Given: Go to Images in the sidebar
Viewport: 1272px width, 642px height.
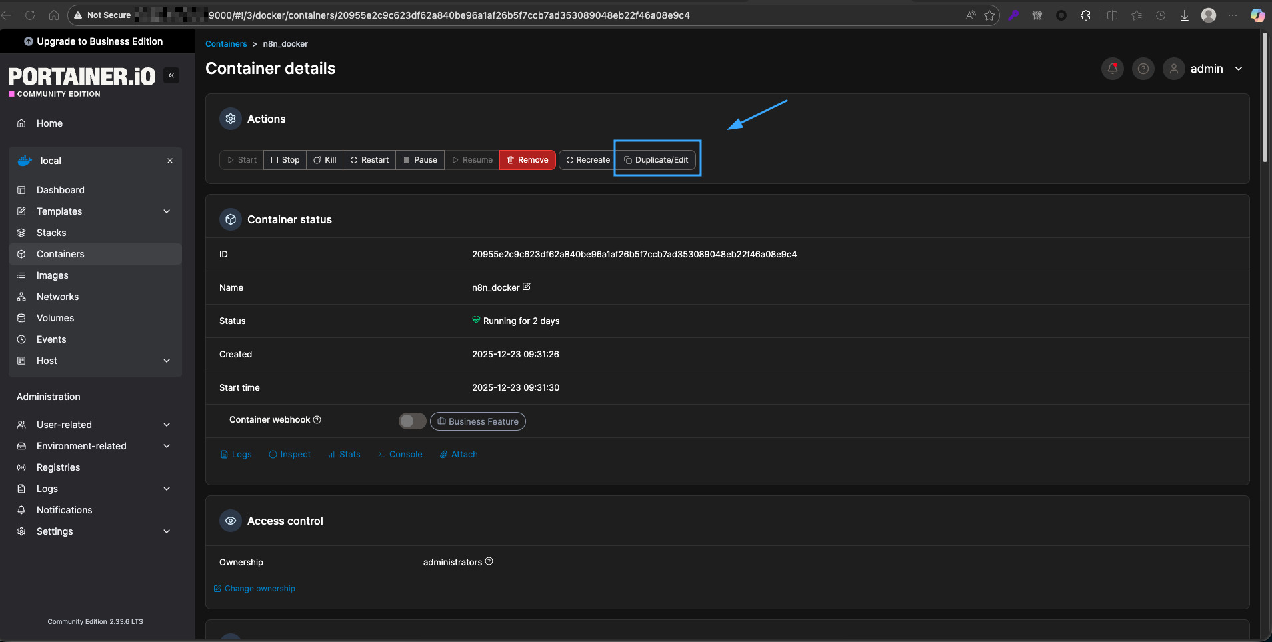Looking at the screenshot, I should 52,275.
